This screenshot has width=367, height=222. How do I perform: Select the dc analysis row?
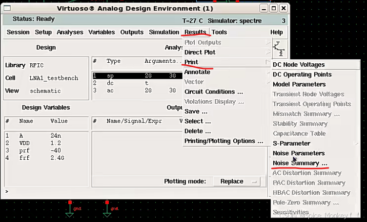(x=137, y=83)
